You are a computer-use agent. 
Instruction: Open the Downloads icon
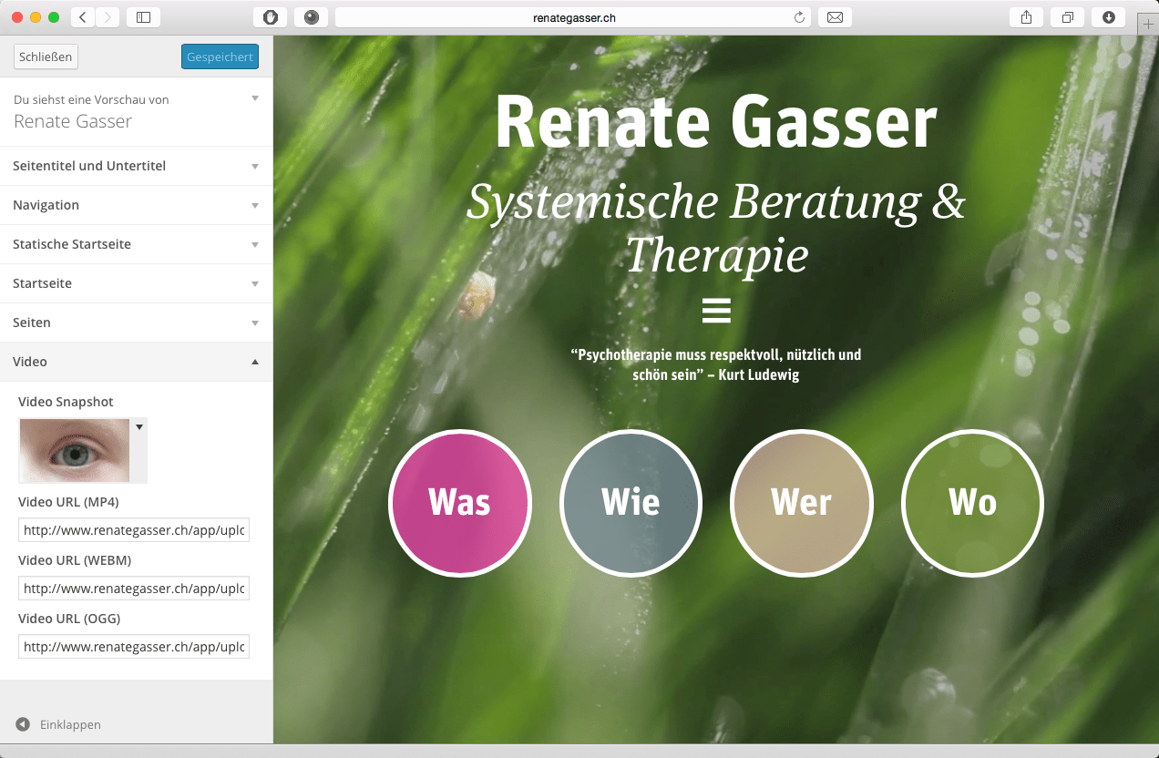point(1109,17)
